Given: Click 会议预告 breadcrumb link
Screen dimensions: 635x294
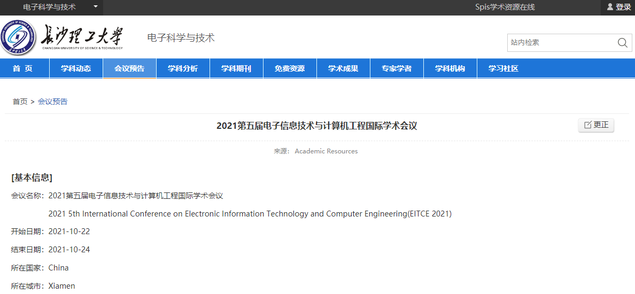Looking at the screenshot, I should 52,102.
